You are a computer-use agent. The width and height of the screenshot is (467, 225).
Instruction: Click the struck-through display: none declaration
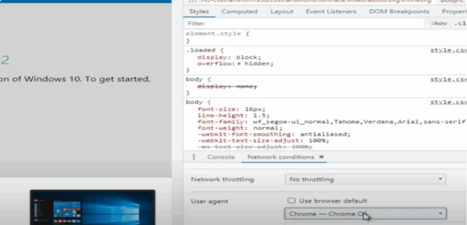click(x=227, y=86)
